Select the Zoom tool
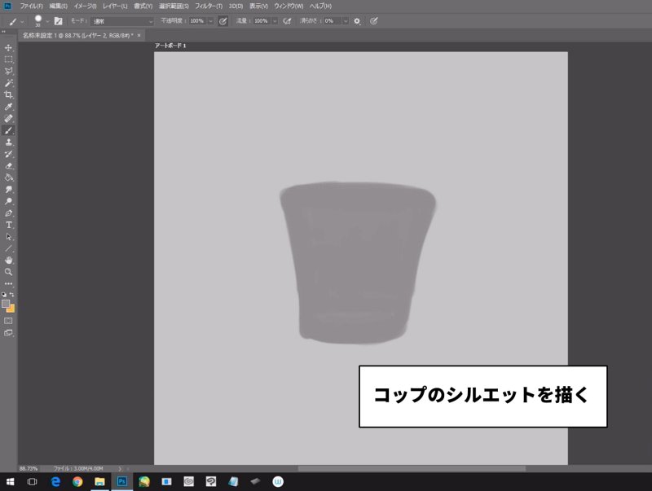This screenshot has width=652, height=491. pyautogui.click(x=9, y=272)
